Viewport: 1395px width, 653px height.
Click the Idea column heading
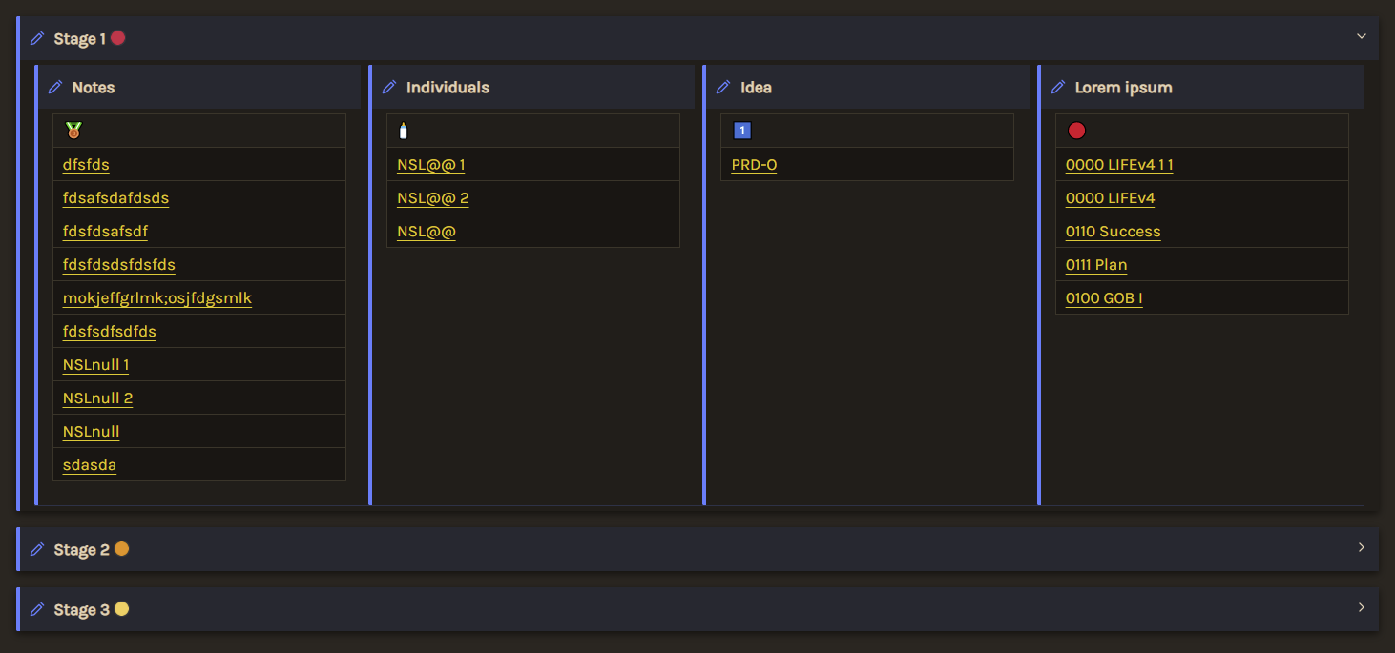[x=757, y=88]
